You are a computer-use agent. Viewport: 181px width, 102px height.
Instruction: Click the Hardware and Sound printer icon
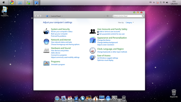coord(46,50)
